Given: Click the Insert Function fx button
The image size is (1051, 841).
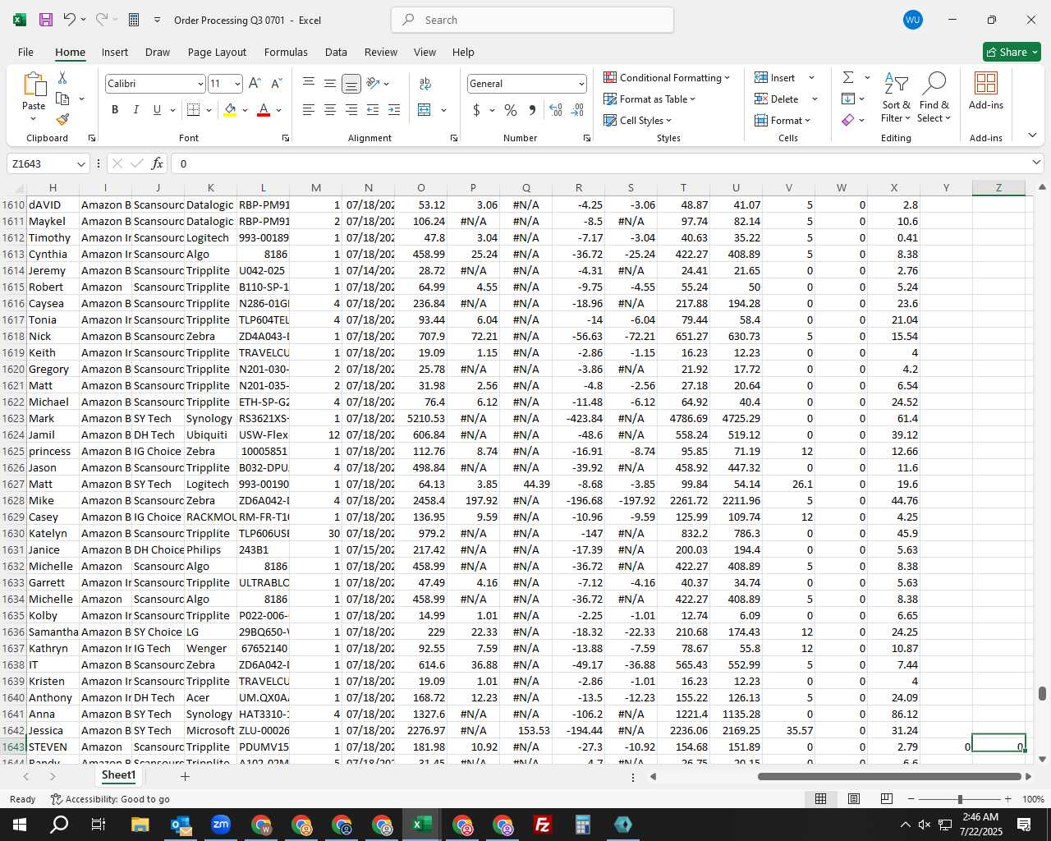Looking at the screenshot, I should 158,163.
